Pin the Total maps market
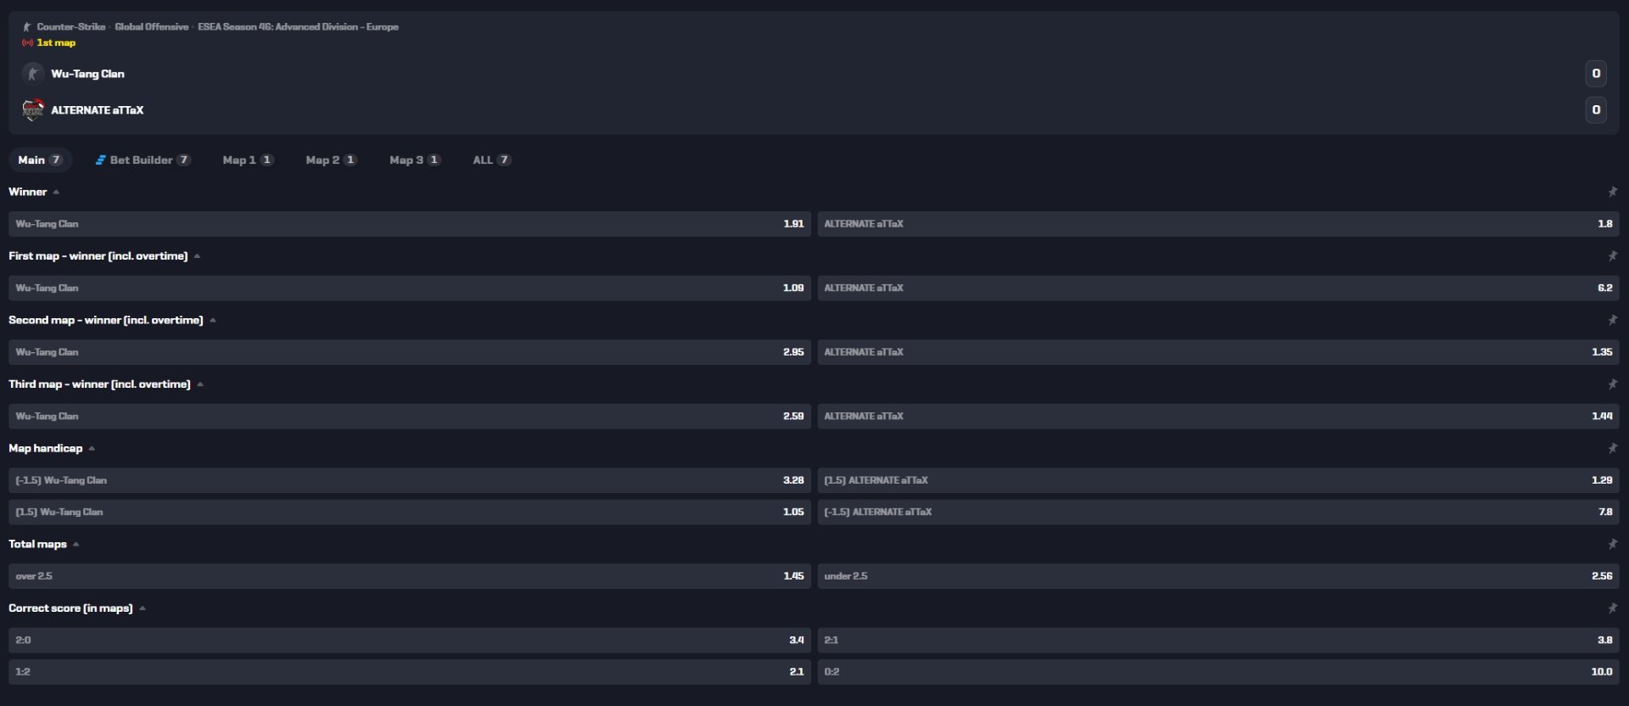Viewport: 1629px width, 706px height. coord(1612,544)
